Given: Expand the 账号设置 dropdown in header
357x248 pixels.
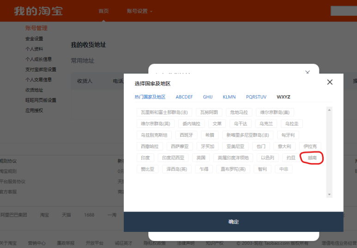Looking at the screenshot, I should click(139, 11).
